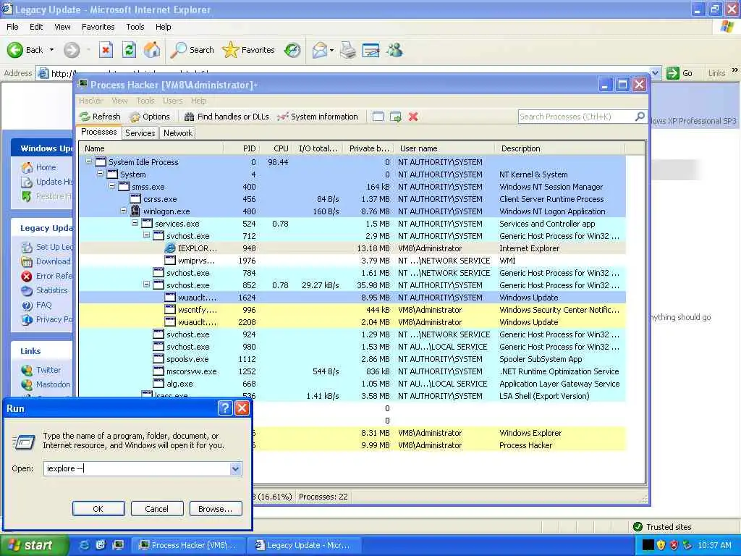Click Legacy Update taskbar button
Image resolution: width=741 pixels, height=556 pixels.
coord(306,545)
